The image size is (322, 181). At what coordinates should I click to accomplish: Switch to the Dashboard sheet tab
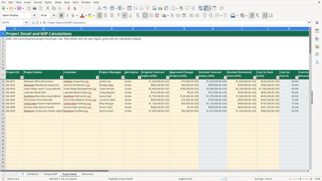click(33, 174)
